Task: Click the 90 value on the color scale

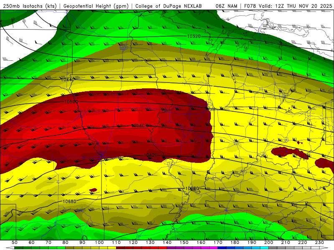Action: pos(82,242)
